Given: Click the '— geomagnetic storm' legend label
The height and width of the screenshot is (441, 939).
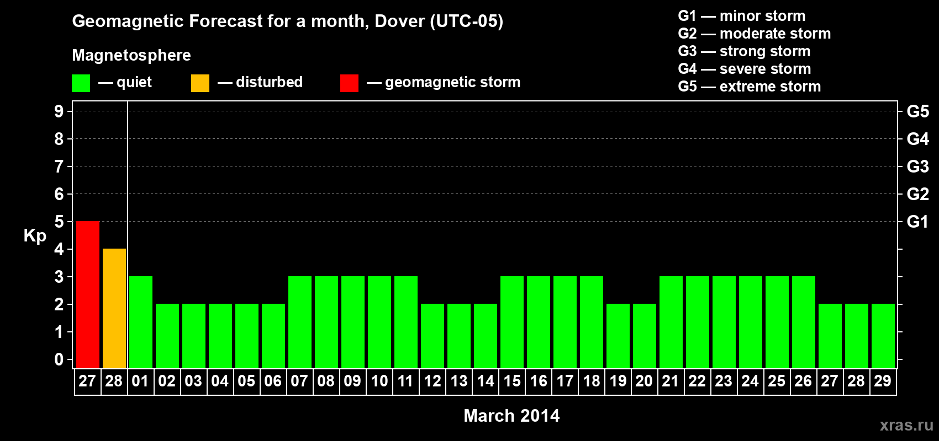Looking at the screenshot, I should click(x=444, y=83).
